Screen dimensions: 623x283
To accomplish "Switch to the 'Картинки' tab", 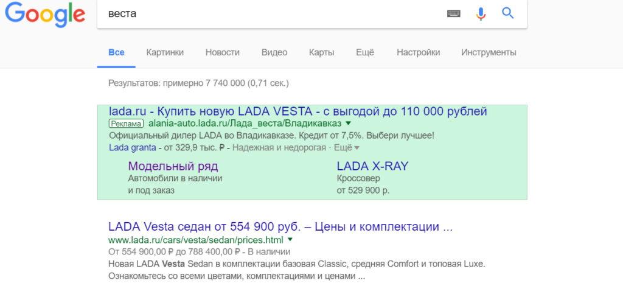I will point(165,52).
